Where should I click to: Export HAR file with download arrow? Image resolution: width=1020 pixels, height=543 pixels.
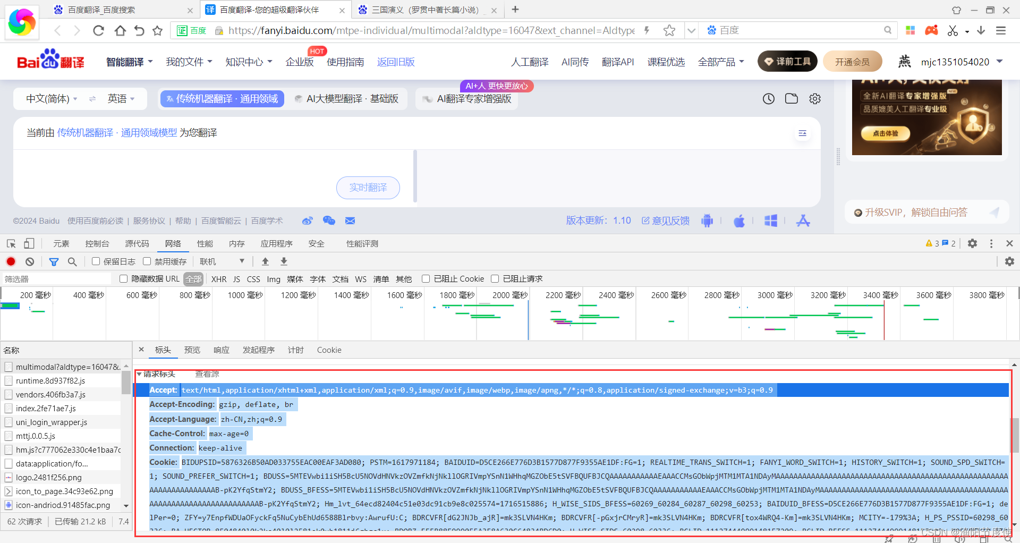pos(284,261)
